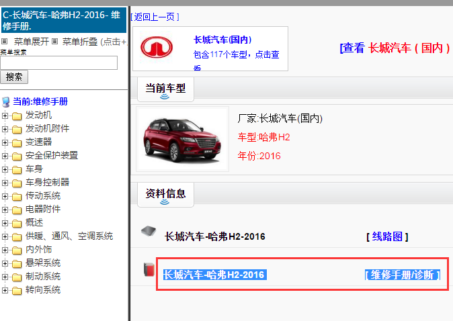This screenshot has height=321, width=453.
Task: Expand the 转向系统 tree node
Action: [x=5, y=290]
